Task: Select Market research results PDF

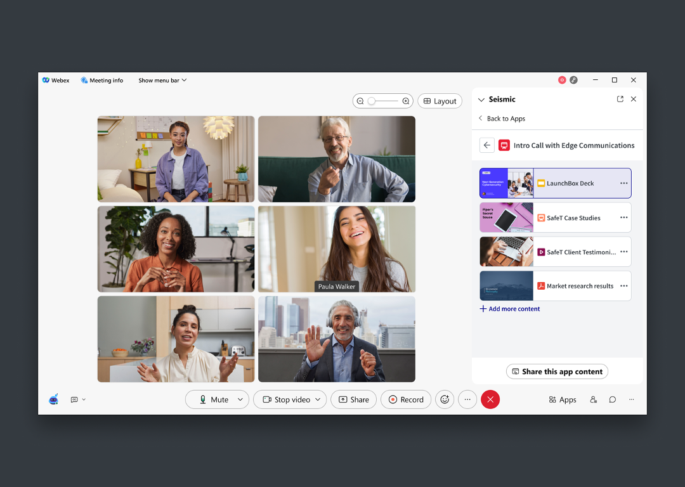Action: pos(555,285)
